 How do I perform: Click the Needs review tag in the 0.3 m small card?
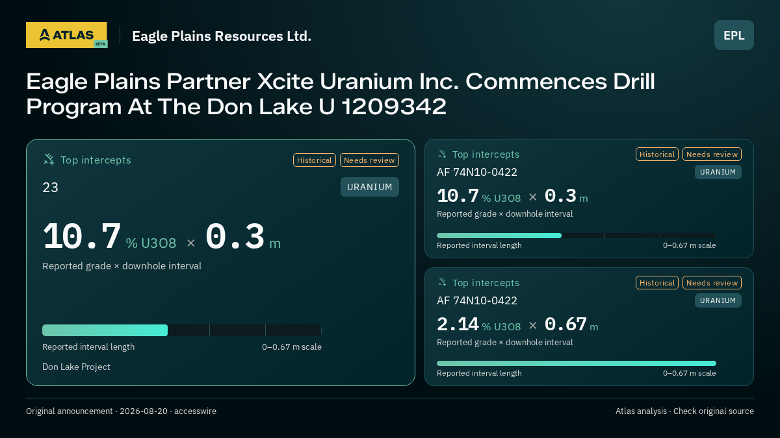pyautogui.click(x=712, y=154)
